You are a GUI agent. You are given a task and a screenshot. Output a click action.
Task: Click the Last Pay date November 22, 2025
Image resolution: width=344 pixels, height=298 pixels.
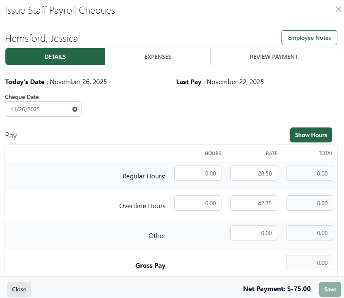[x=235, y=82]
